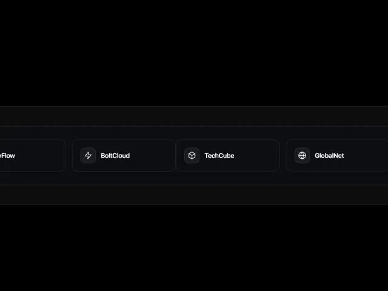
Task: Click the BoltCloud lightning bolt icon
Action: coord(88,155)
